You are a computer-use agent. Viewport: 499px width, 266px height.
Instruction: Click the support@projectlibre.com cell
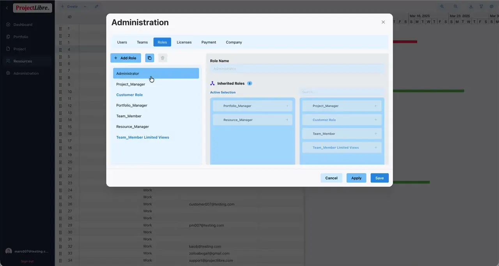(x=211, y=261)
